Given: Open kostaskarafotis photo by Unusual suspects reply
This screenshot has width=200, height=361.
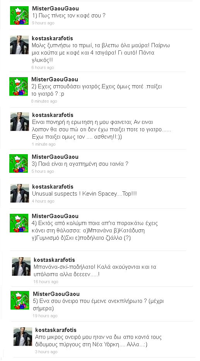Looking at the screenshot, I should click(x=20, y=193).
